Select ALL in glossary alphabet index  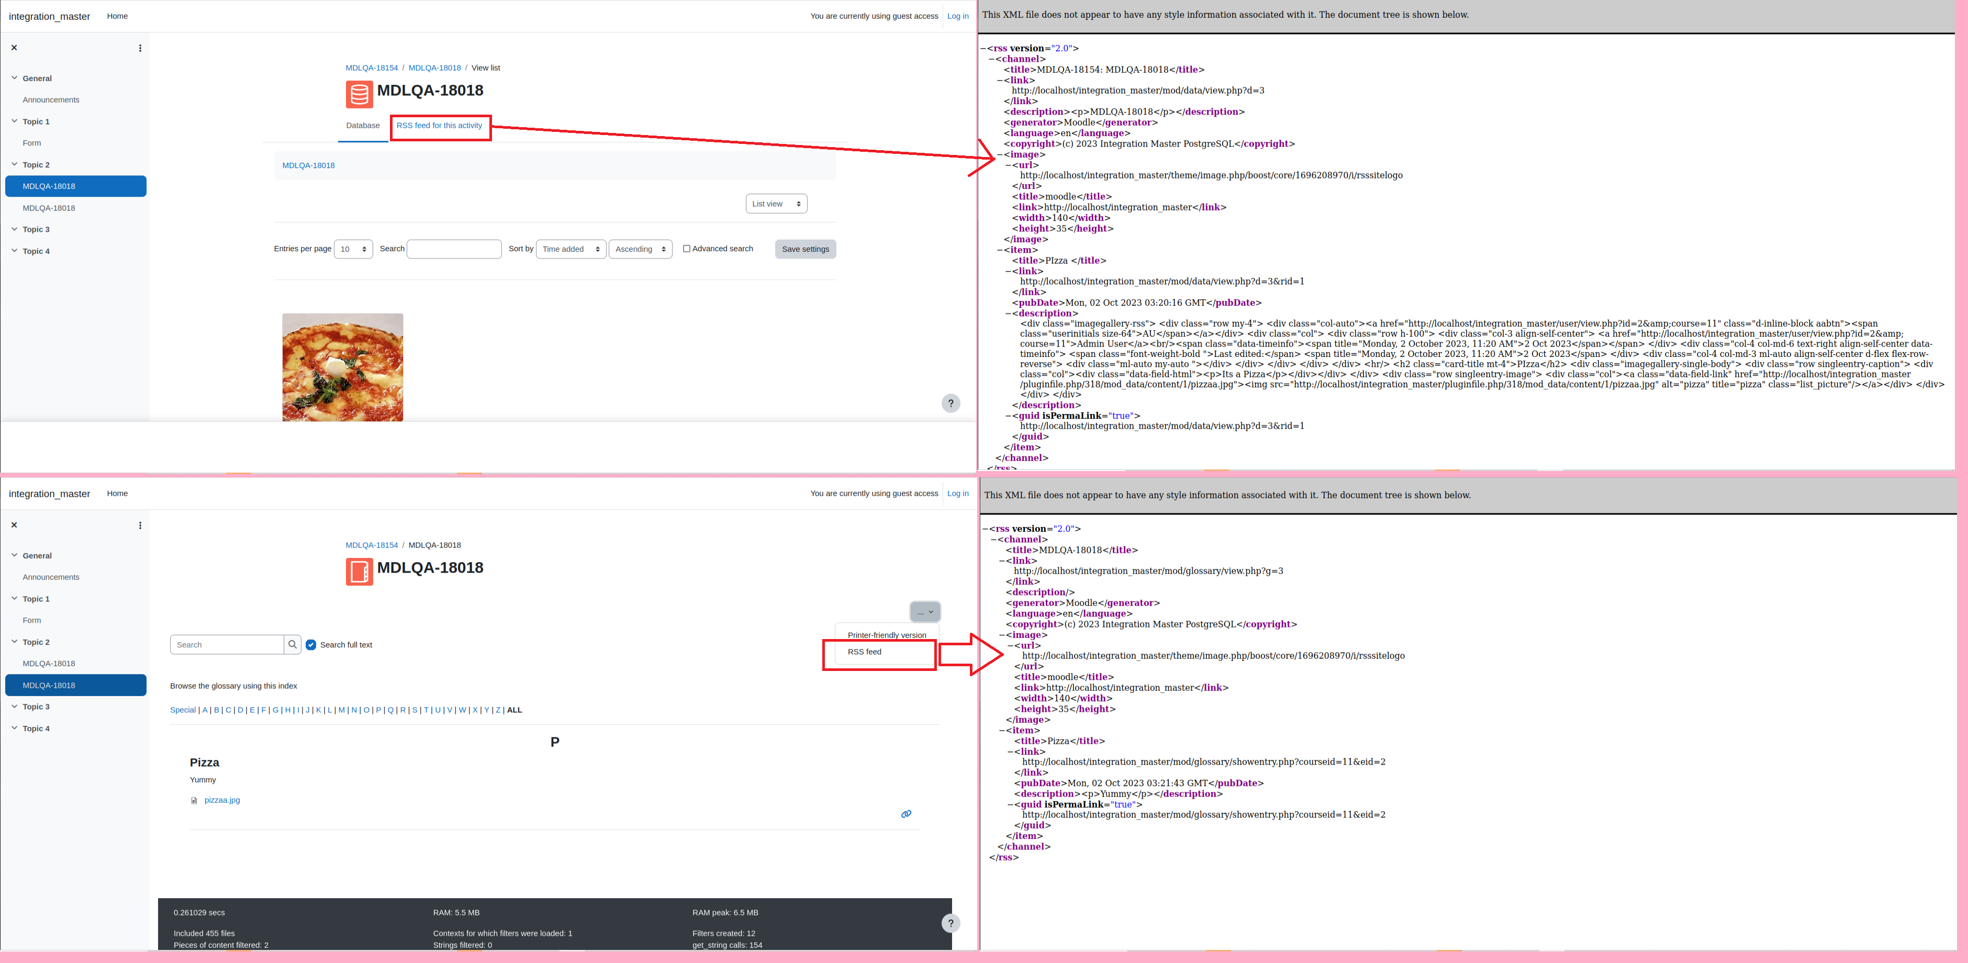coord(514,710)
